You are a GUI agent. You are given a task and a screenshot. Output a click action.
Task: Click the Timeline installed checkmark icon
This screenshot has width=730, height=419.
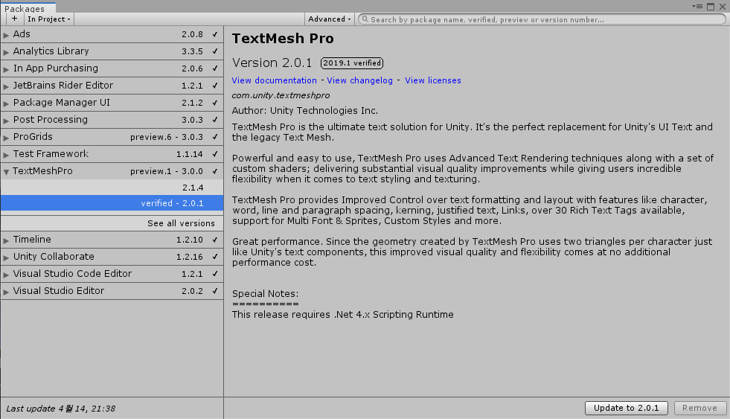coord(215,240)
